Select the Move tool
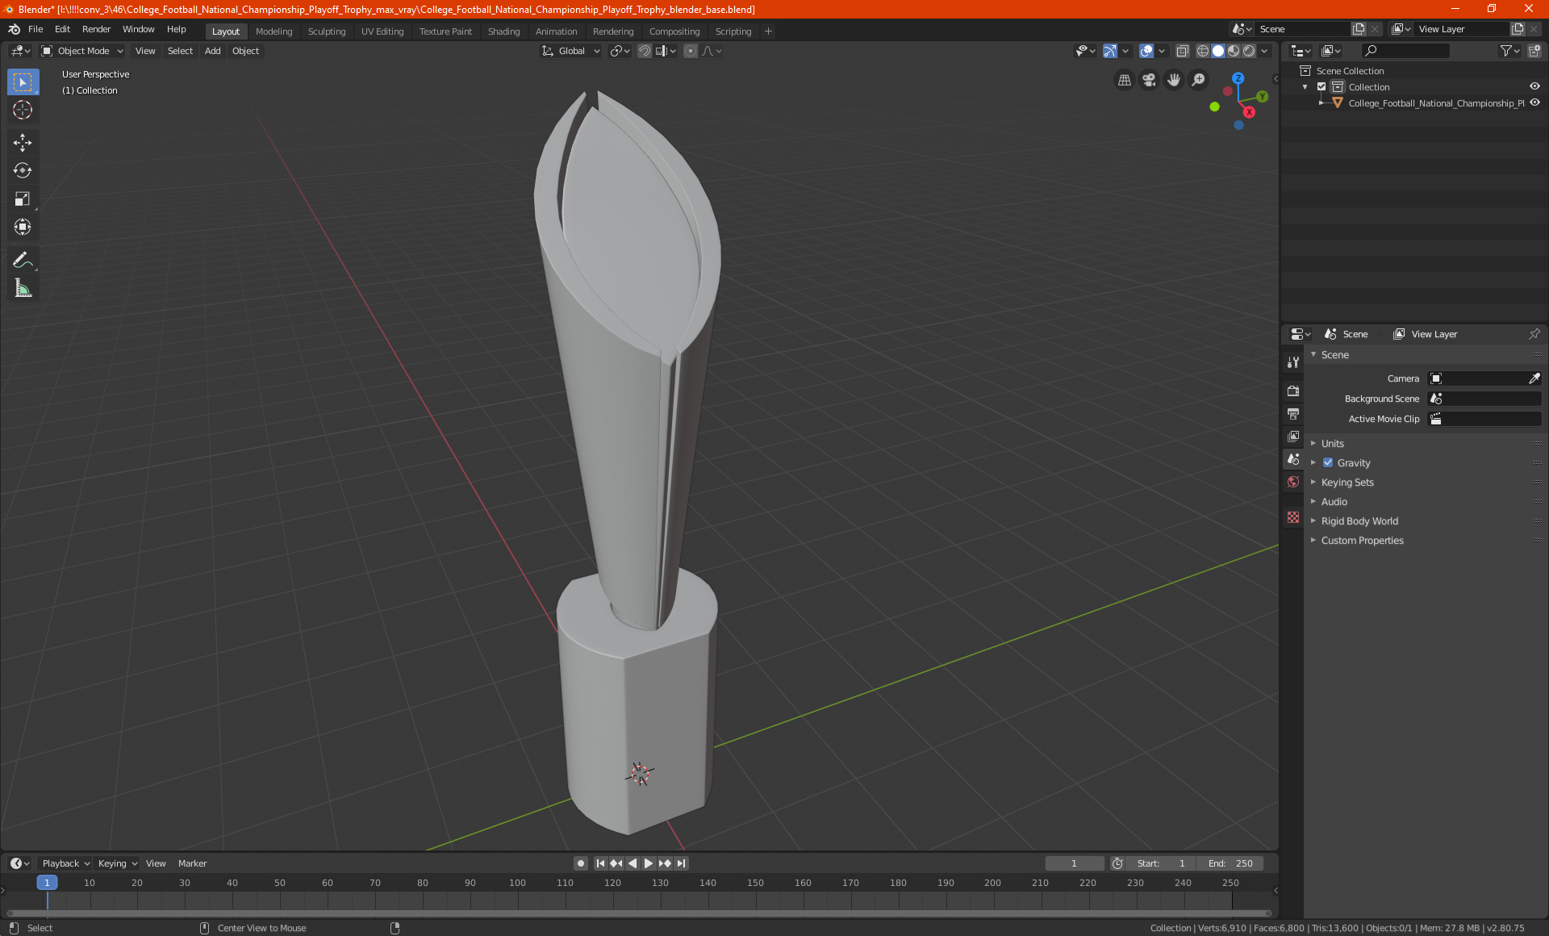Image resolution: width=1549 pixels, height=936 pixels. [23, 143]
